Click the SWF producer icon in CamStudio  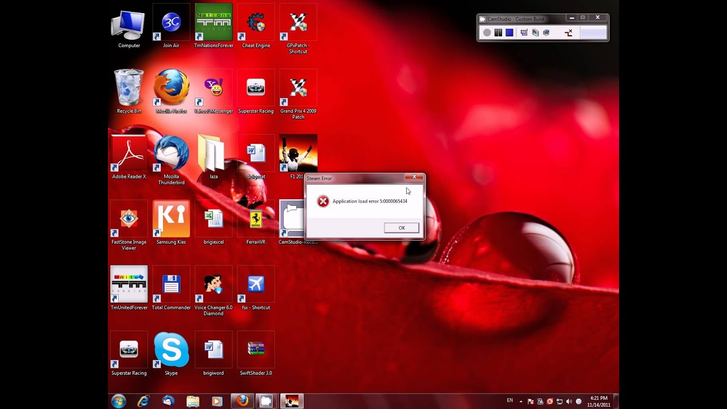point(546,33)
